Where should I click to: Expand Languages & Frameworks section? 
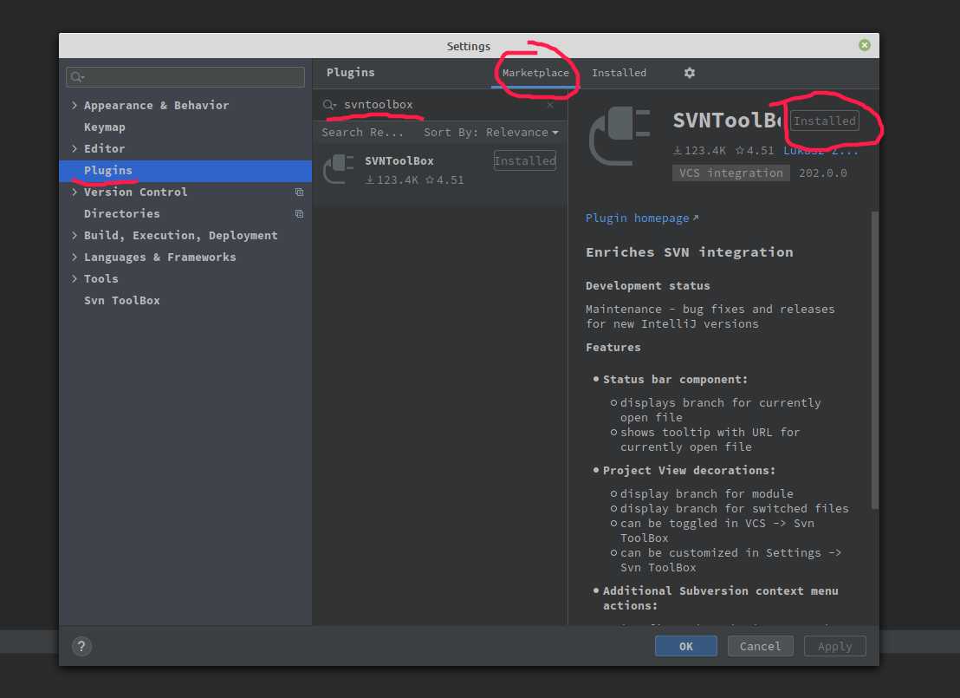[x=75, y=257]
